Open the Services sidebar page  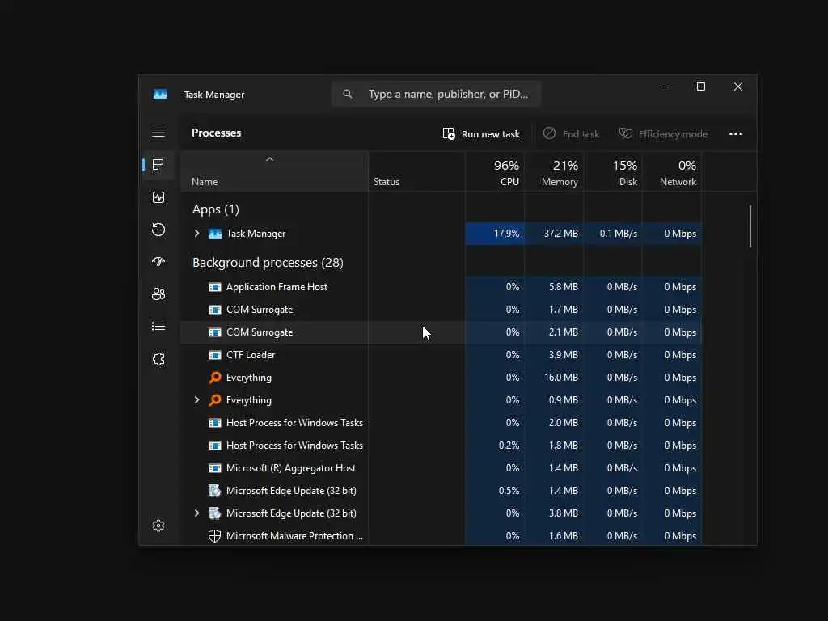(158, 359)
